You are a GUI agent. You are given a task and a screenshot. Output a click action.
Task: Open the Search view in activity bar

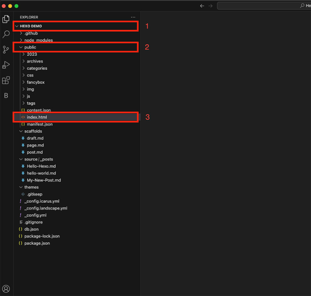pos(6,34)
